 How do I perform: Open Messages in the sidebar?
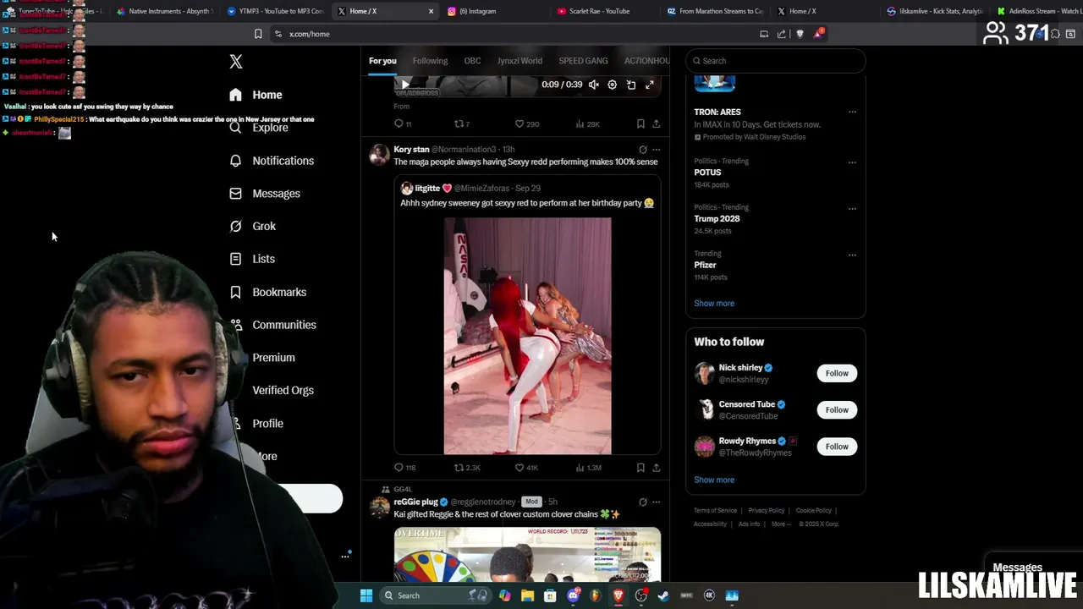coord(265,194)
